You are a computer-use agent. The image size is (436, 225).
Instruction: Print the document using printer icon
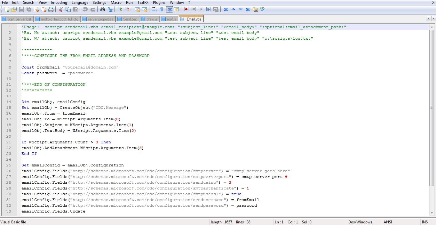click(x=51, y=10)
